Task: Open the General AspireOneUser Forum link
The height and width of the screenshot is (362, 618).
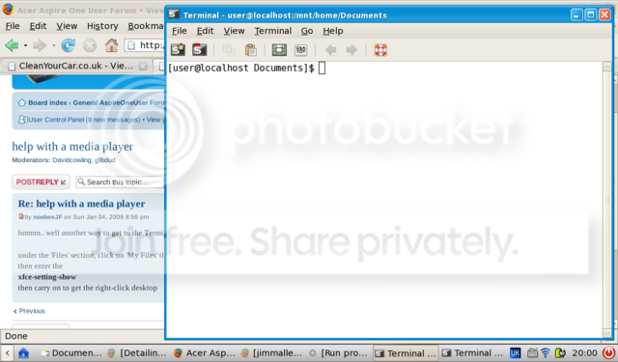Action: click(118, 103)
